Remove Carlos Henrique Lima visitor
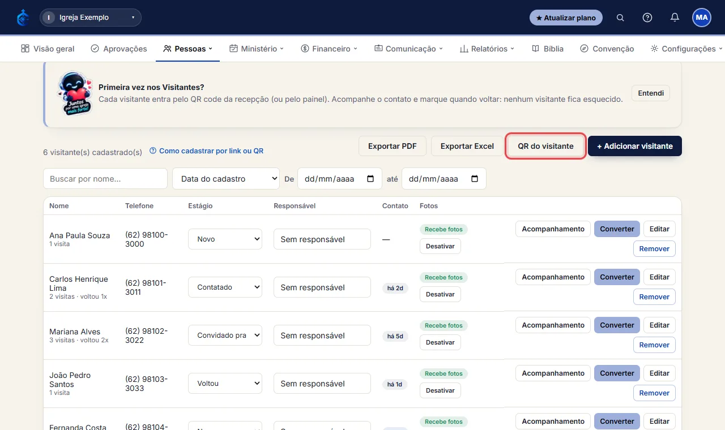Image resolution: width=725 pixels, height=430 pixels. point(654,297)
